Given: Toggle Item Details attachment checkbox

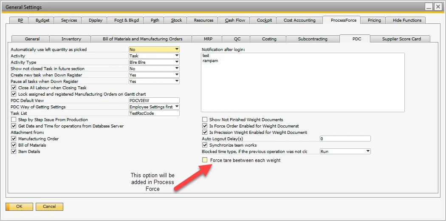Looking at the screenshot, I should tap(14, 152).
